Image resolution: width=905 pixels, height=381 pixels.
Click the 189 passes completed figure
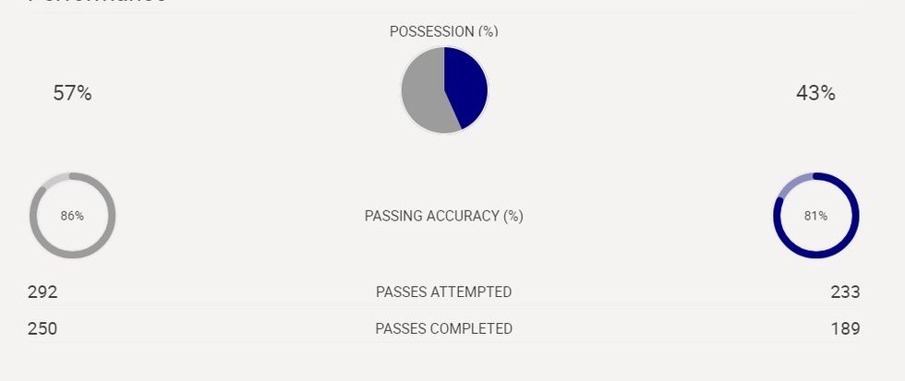[x=844, y=328]
